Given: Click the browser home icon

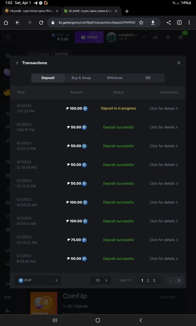Looking at the screenshot, I should point(6,23).
